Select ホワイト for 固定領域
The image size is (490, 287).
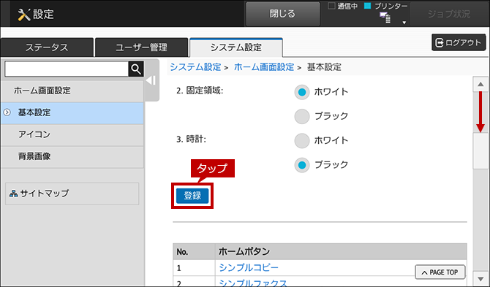coord(302,92)
